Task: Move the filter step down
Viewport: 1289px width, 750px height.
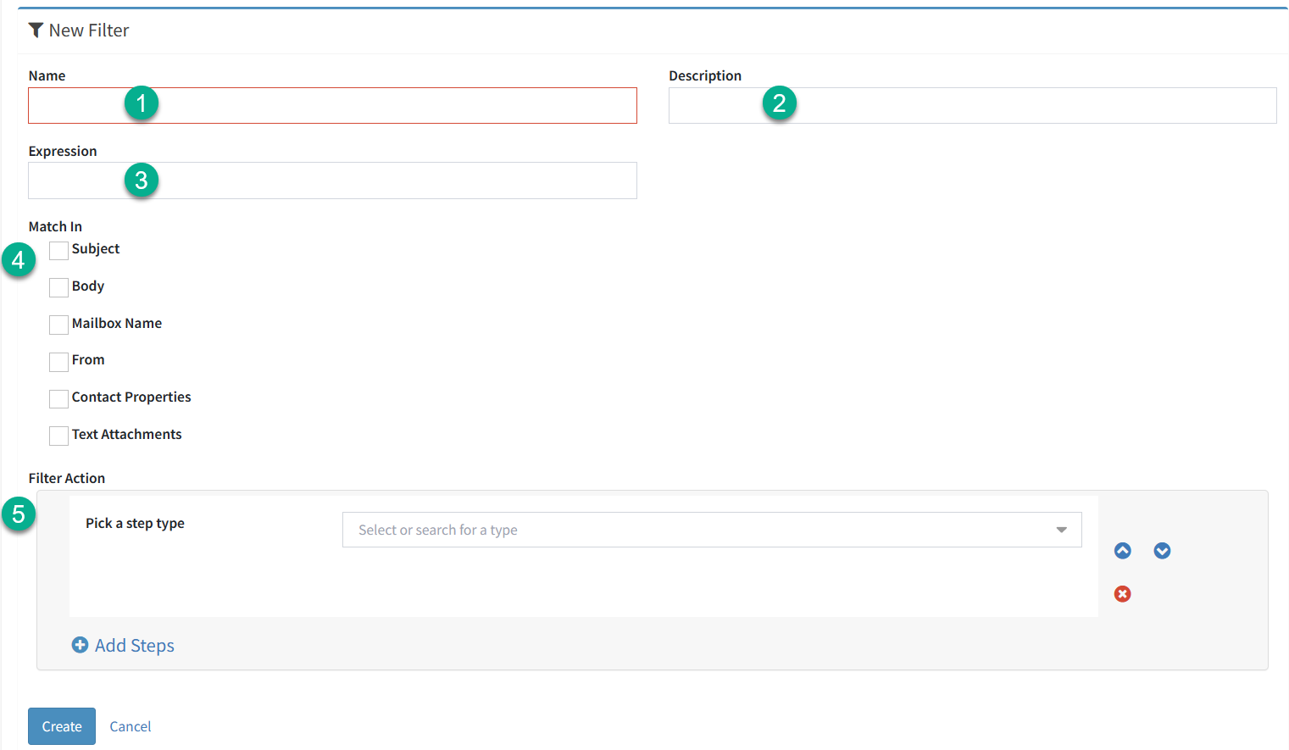Action: pyautogui.click(x=1162, y=551)
